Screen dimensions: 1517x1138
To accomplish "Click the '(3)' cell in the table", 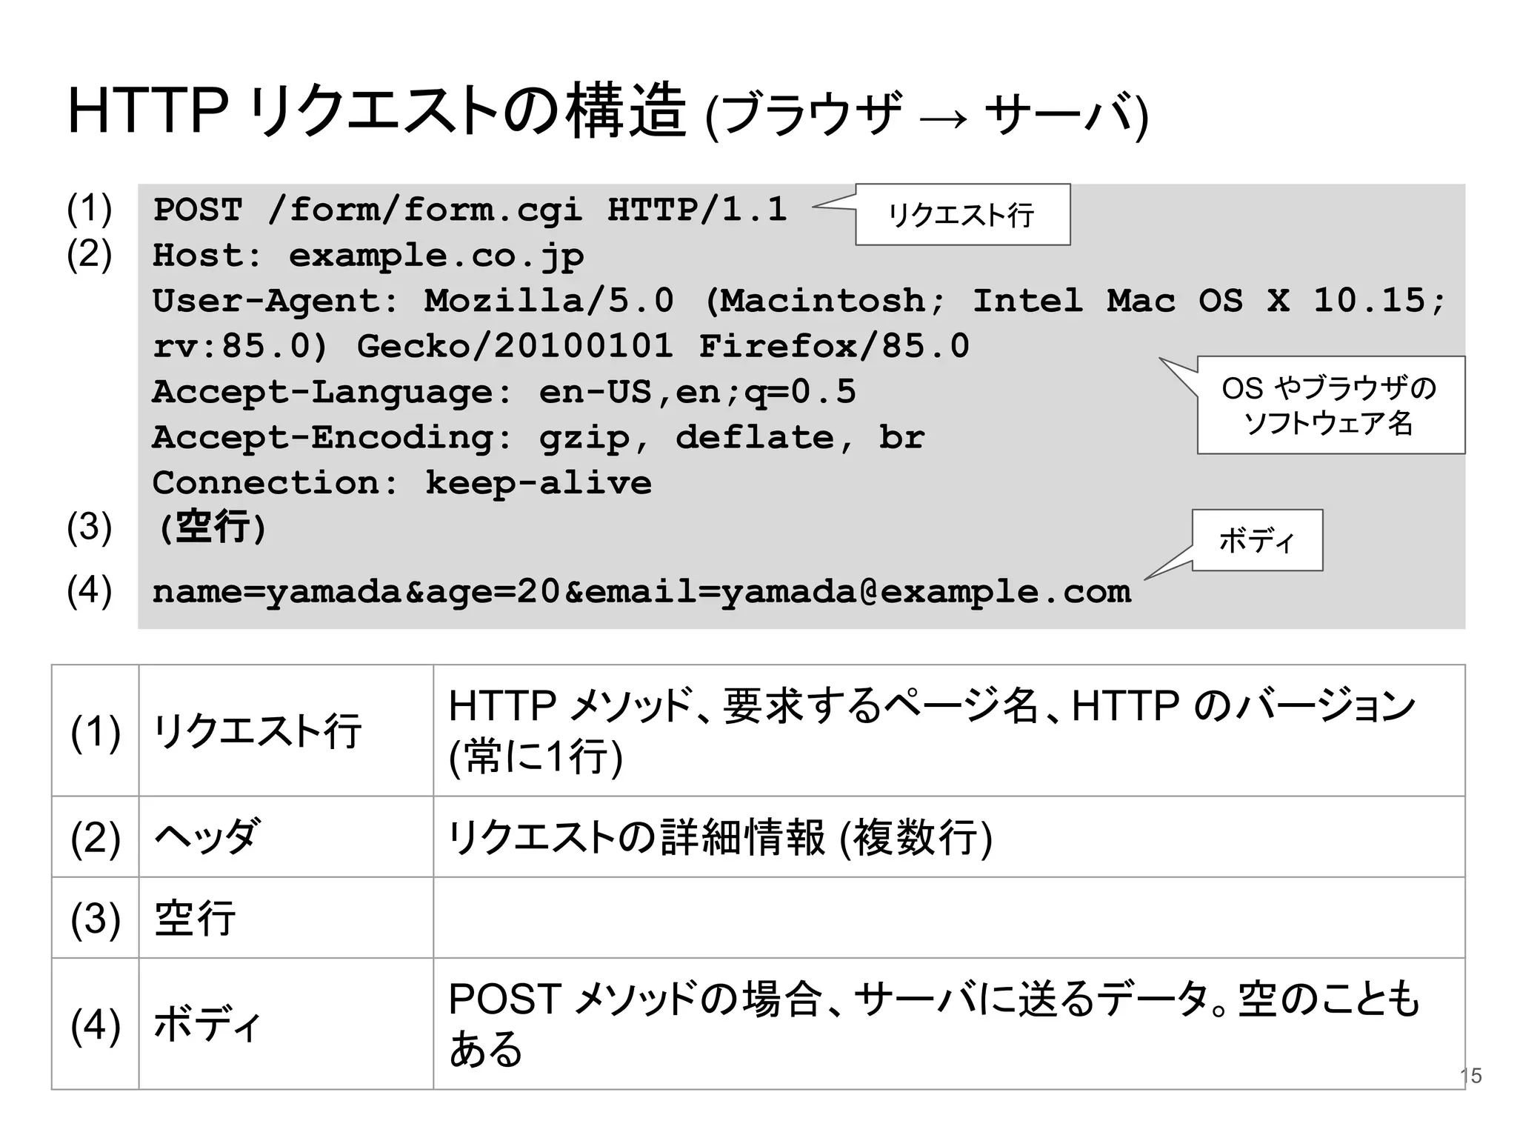I will coord(96,918).
